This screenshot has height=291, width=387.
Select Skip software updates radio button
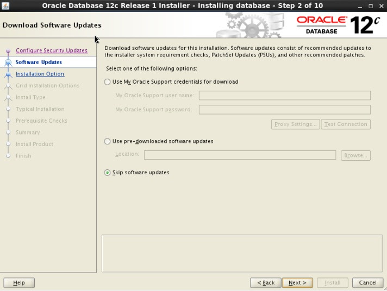pos(107,173)
